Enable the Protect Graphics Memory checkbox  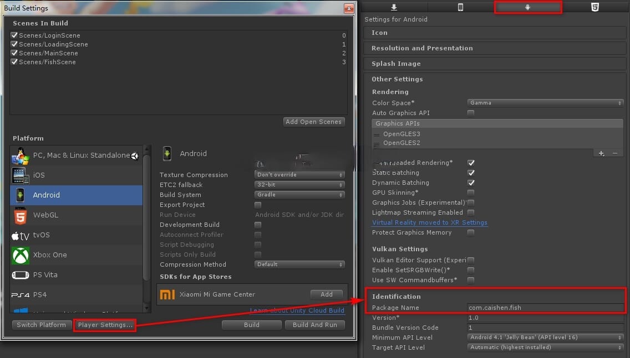pos(471,232)
